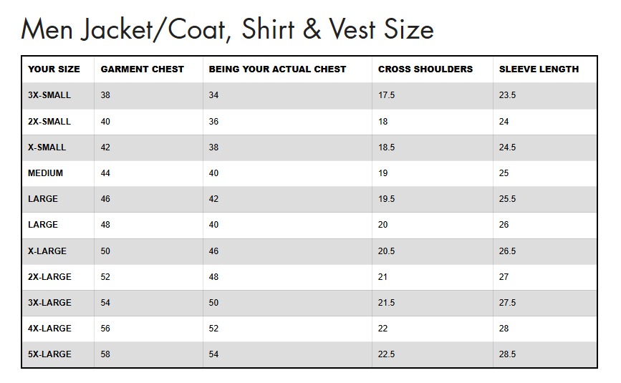Click cross shoulders value 20.5
Screen dimensions: 621x383
pyautogui.click(x=386, y=251)
